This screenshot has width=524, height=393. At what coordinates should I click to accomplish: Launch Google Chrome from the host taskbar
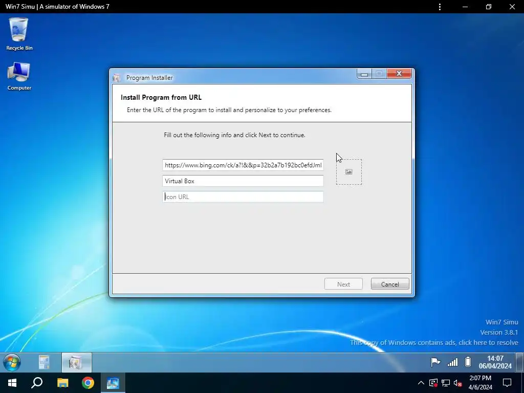click(88, 383)
